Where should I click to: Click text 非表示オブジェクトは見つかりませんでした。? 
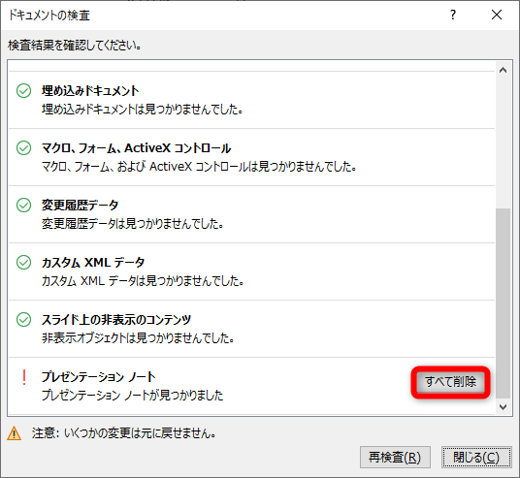click(x=139, y=338)
